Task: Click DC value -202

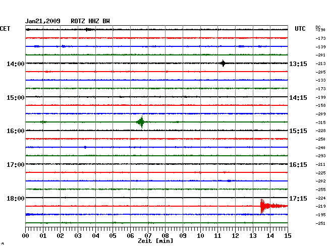Action: click(x=320, y=181)
